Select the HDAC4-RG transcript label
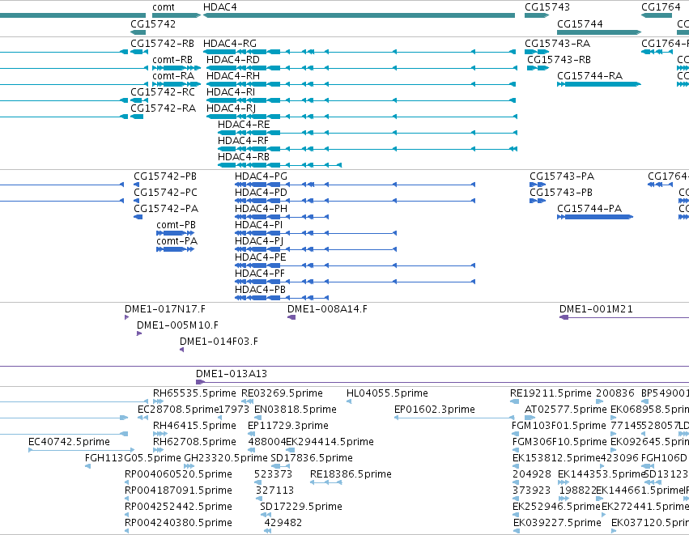The width and height of the screenshot is (689, 535). pyautogui.click(x=230, y=44)
